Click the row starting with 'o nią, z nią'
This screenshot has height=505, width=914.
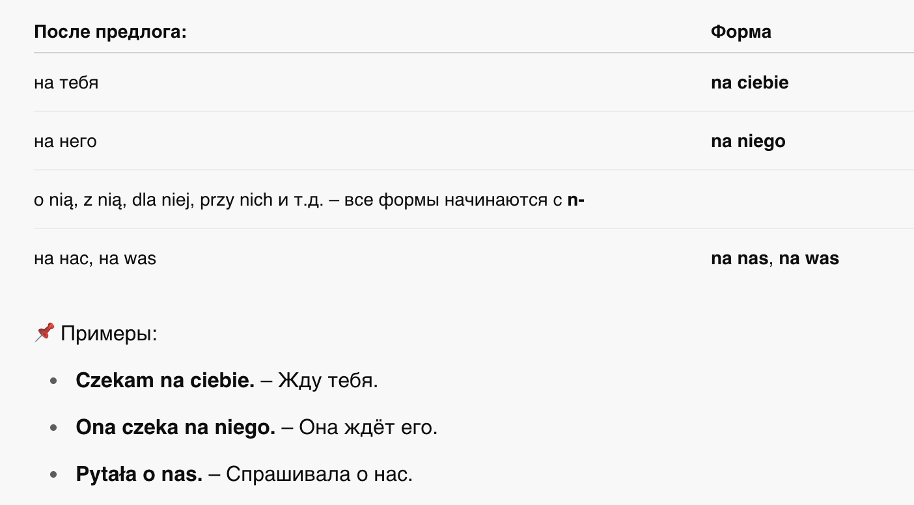click(x=474, y=200)
